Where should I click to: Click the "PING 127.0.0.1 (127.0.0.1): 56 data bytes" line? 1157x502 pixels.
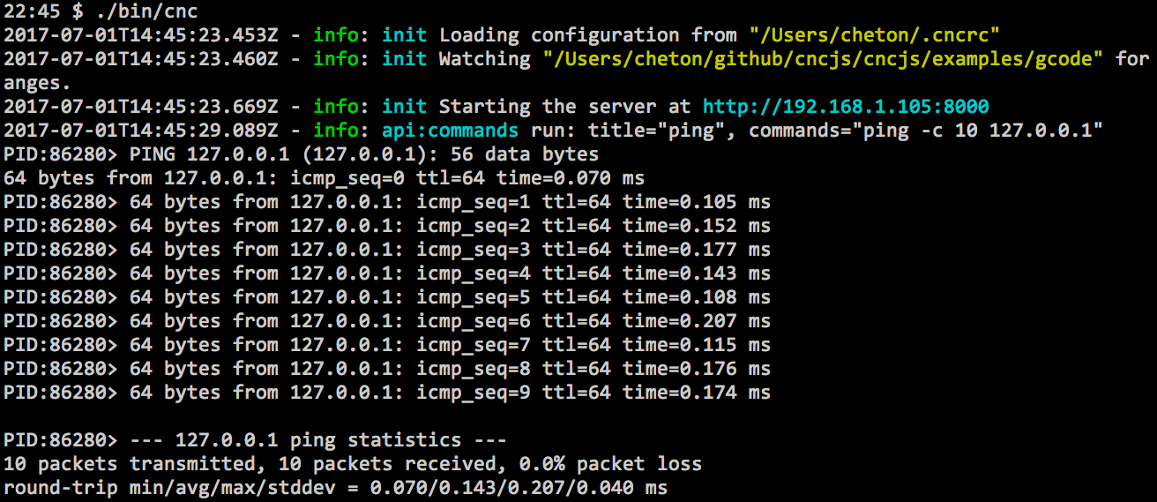363,154
